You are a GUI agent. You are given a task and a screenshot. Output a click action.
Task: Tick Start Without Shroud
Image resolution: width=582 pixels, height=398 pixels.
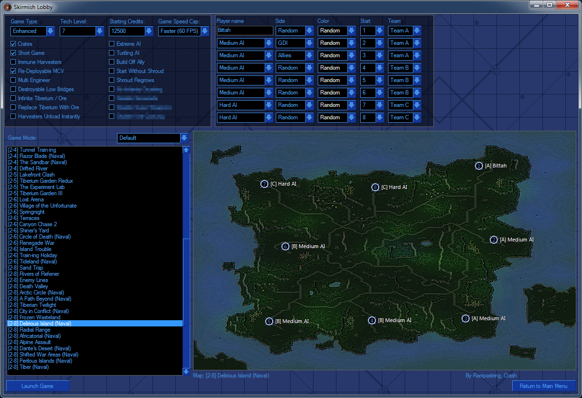coord(112,71)
